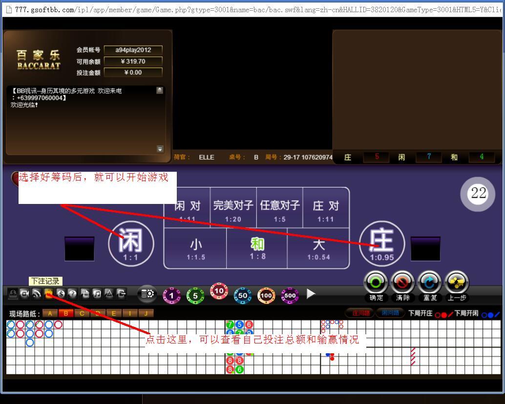Click the available balance ¥319.70 field
Viewport: 505px width, 404px height.
coord(133,61)
